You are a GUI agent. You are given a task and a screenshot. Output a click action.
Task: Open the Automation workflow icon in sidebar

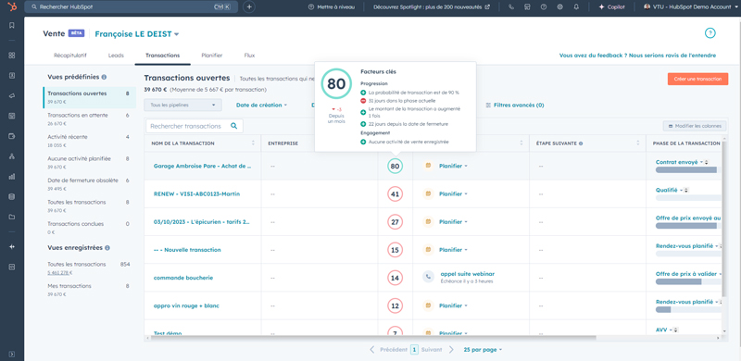tap(12, 156)
